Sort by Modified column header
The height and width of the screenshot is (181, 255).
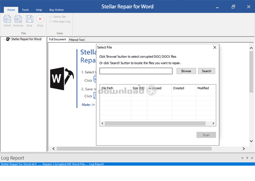point(206,88)
